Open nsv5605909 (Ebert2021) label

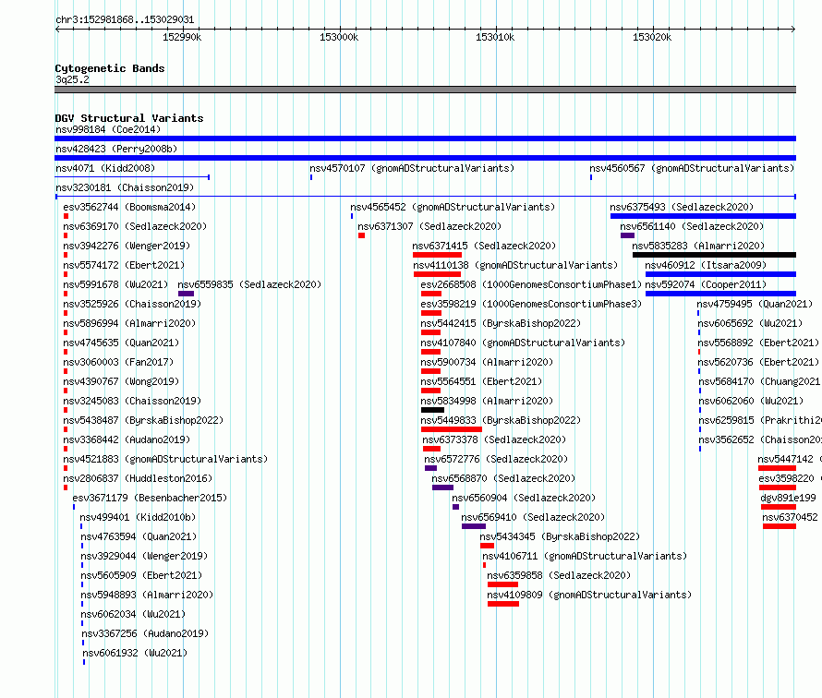tap(141, 575)
